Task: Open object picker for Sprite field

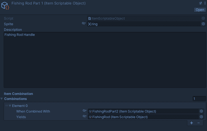Action: (x=203, y=24)
